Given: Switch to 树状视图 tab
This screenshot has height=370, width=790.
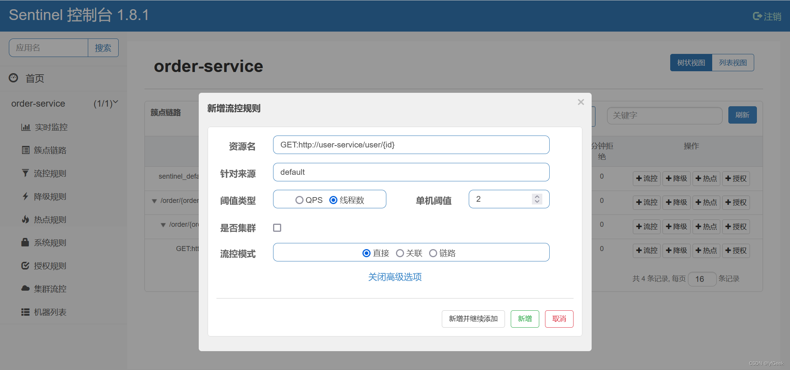Looking at the screenshot, I should click(691, 62).
